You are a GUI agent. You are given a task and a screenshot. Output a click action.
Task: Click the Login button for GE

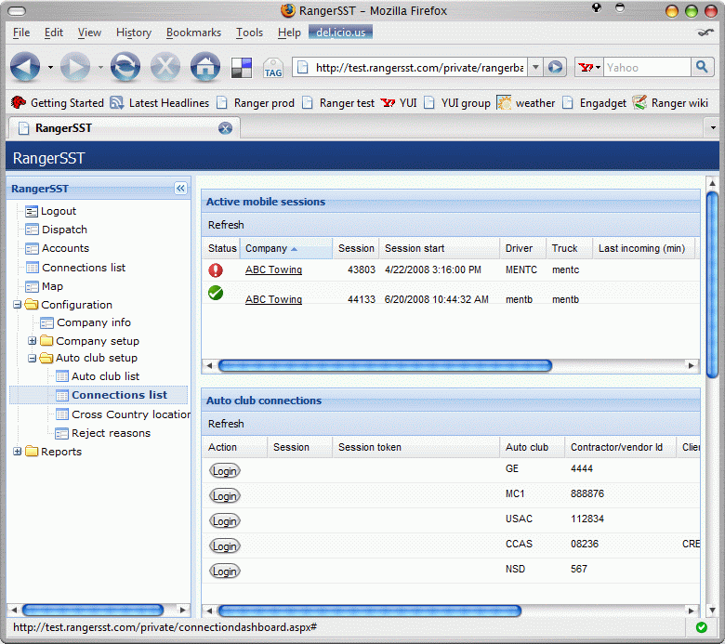coord(224,471)
